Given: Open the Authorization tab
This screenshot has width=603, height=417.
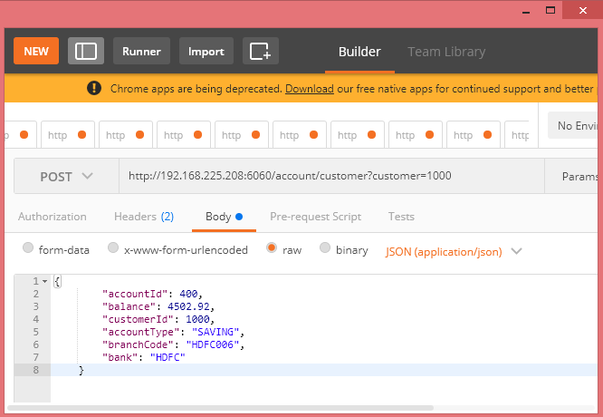Looking at the screenshot, I should pos(53,217).
